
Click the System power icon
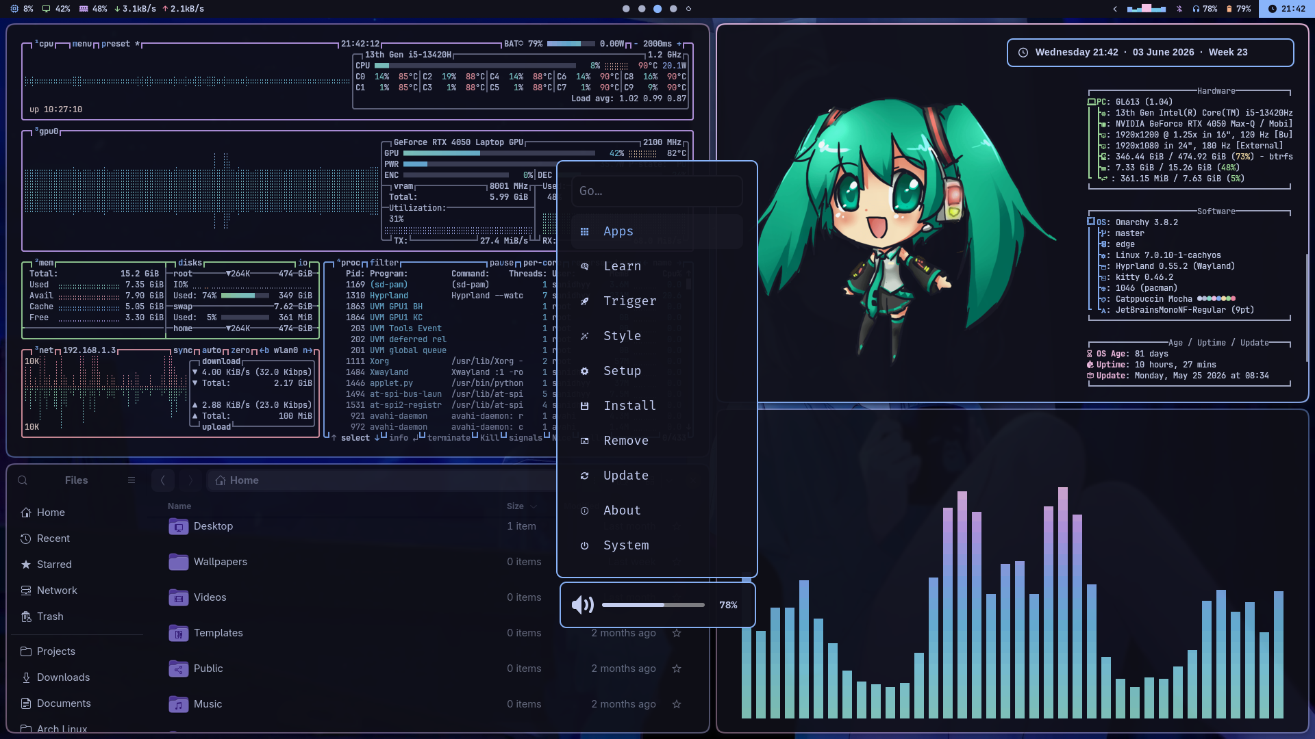(584, 545)
